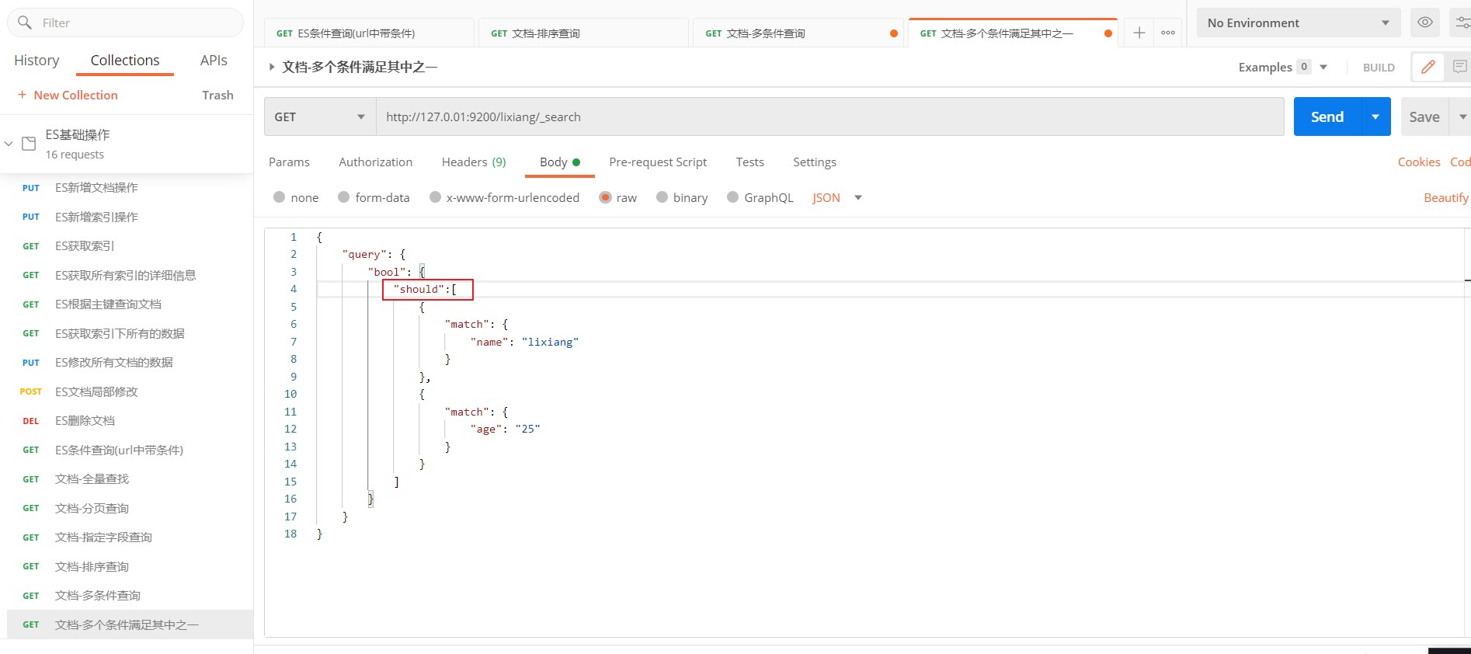
Task: Select the form-data radio option
Action: [x=343, y=197]
